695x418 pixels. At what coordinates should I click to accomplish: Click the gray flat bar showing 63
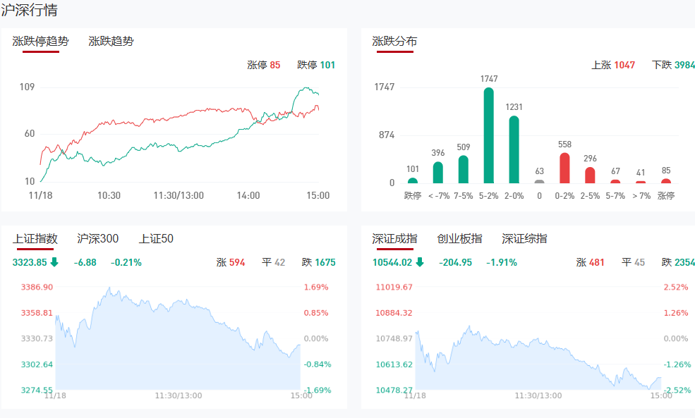pos(540,181)
